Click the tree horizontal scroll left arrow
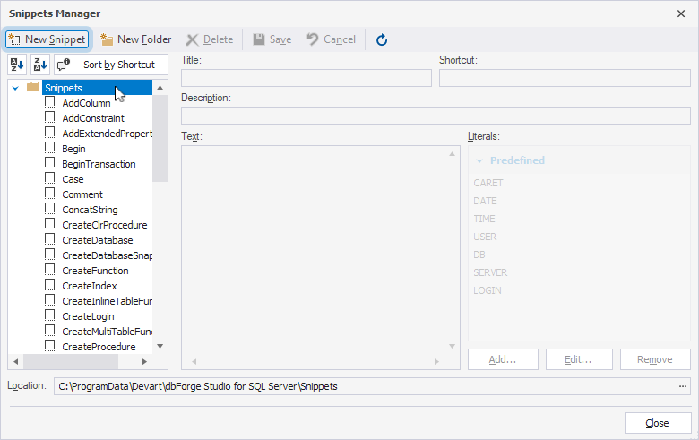Screen dimensions: 699x440 (x=15, y=361)
